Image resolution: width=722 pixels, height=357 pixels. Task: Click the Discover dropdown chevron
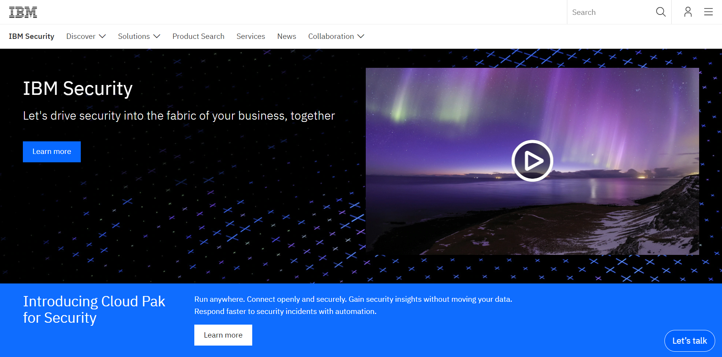pos(102,36)
